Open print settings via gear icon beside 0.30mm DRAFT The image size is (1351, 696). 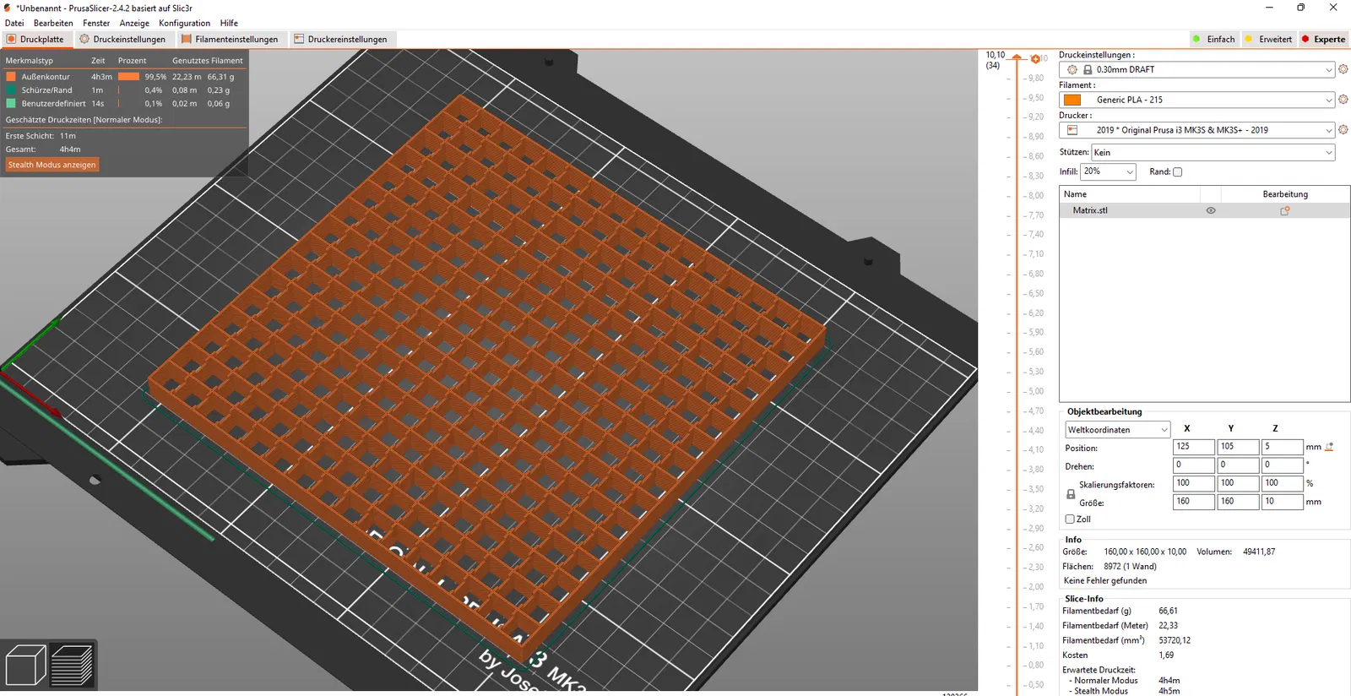(1343, 69)
